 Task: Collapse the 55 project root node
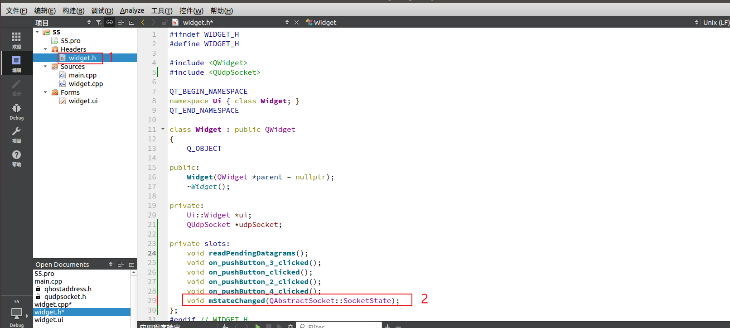tap(37, 32)
